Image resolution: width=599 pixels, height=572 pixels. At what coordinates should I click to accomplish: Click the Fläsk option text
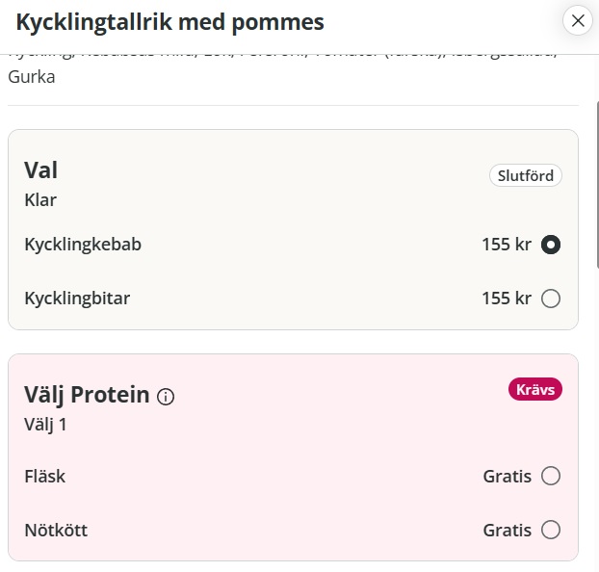coord(45,476)
